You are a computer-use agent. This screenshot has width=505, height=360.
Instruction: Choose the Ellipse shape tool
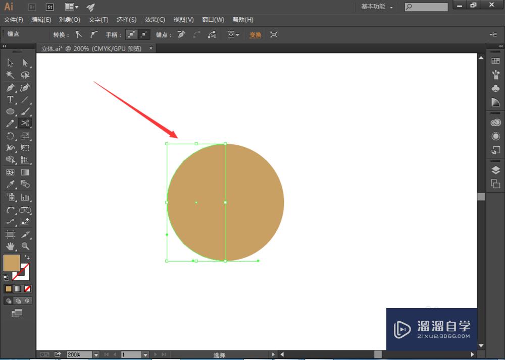[x=10, y=111]
